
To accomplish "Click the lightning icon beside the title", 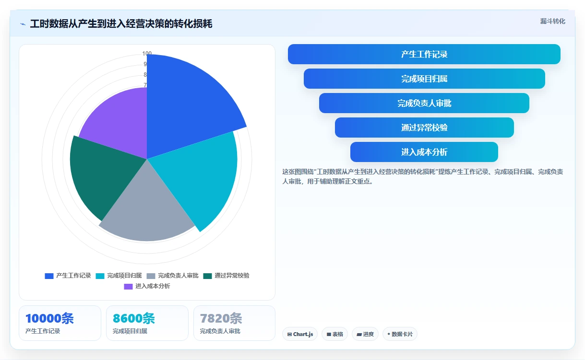I will click(x=23, y=24).
